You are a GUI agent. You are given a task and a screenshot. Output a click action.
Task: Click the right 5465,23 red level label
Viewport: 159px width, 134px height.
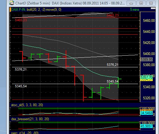click(x=113, y=15)
